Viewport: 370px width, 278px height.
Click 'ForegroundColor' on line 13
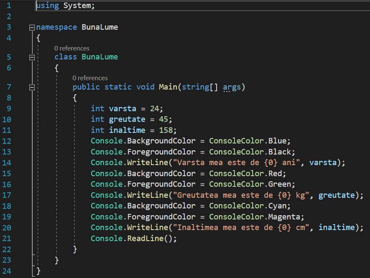(x=161, y=152)
